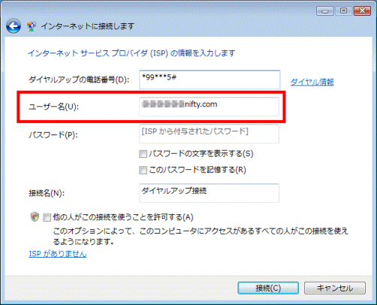Click the description text starting このオプションによって

201,236
